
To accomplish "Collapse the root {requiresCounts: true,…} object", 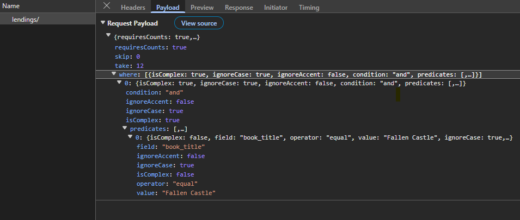I will click(108, 35).
